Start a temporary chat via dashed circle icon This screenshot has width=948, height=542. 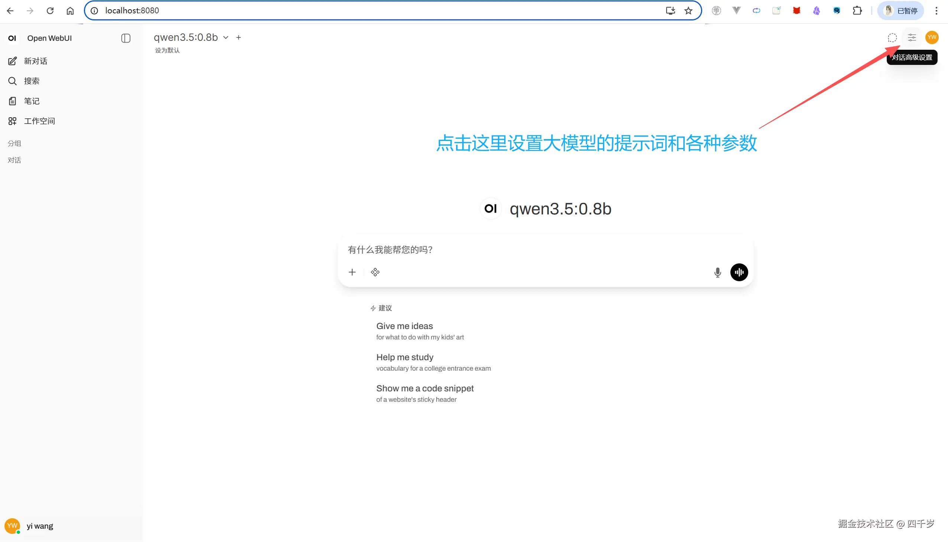(892, 37)
